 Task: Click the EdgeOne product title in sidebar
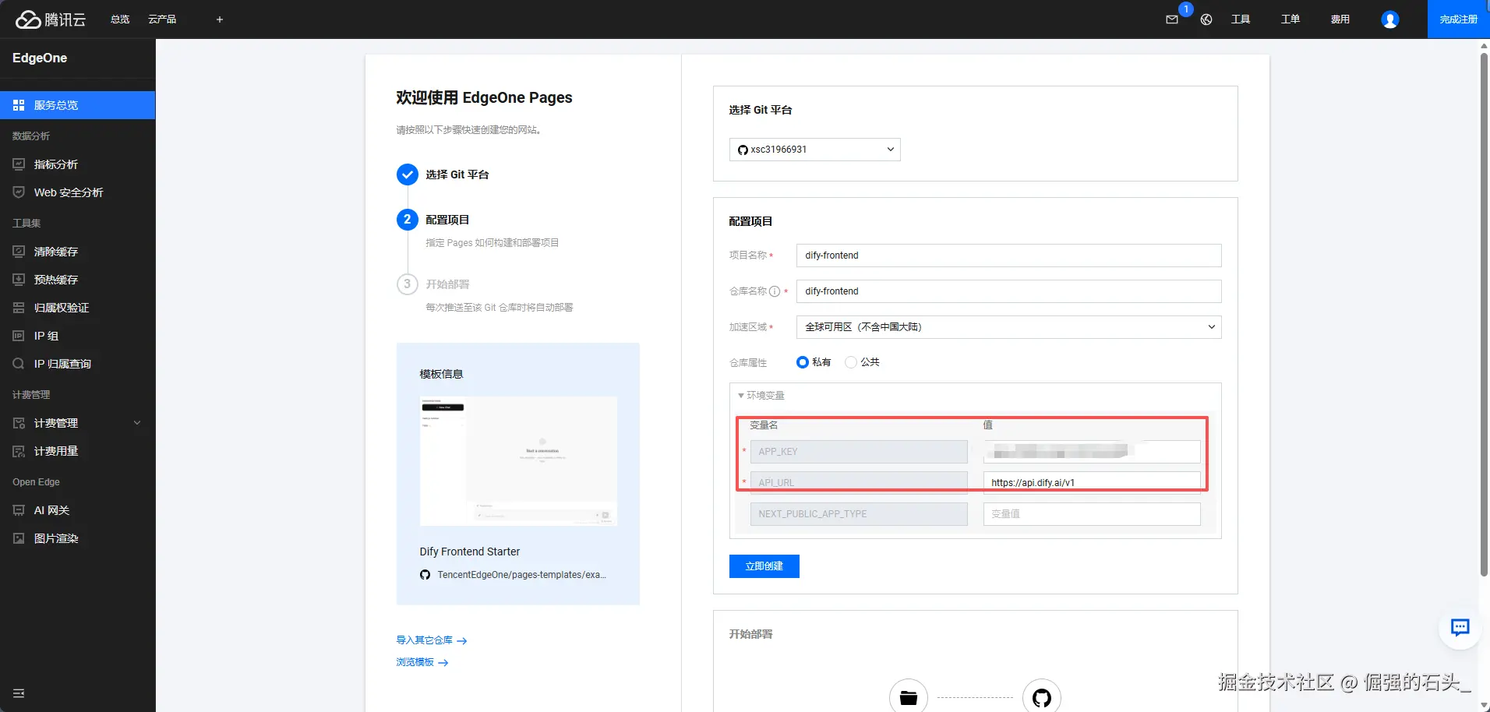pyautogui.click(x=40, y=58)
